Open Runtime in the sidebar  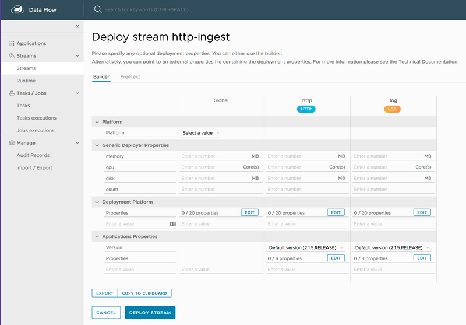tap(26, 81)
